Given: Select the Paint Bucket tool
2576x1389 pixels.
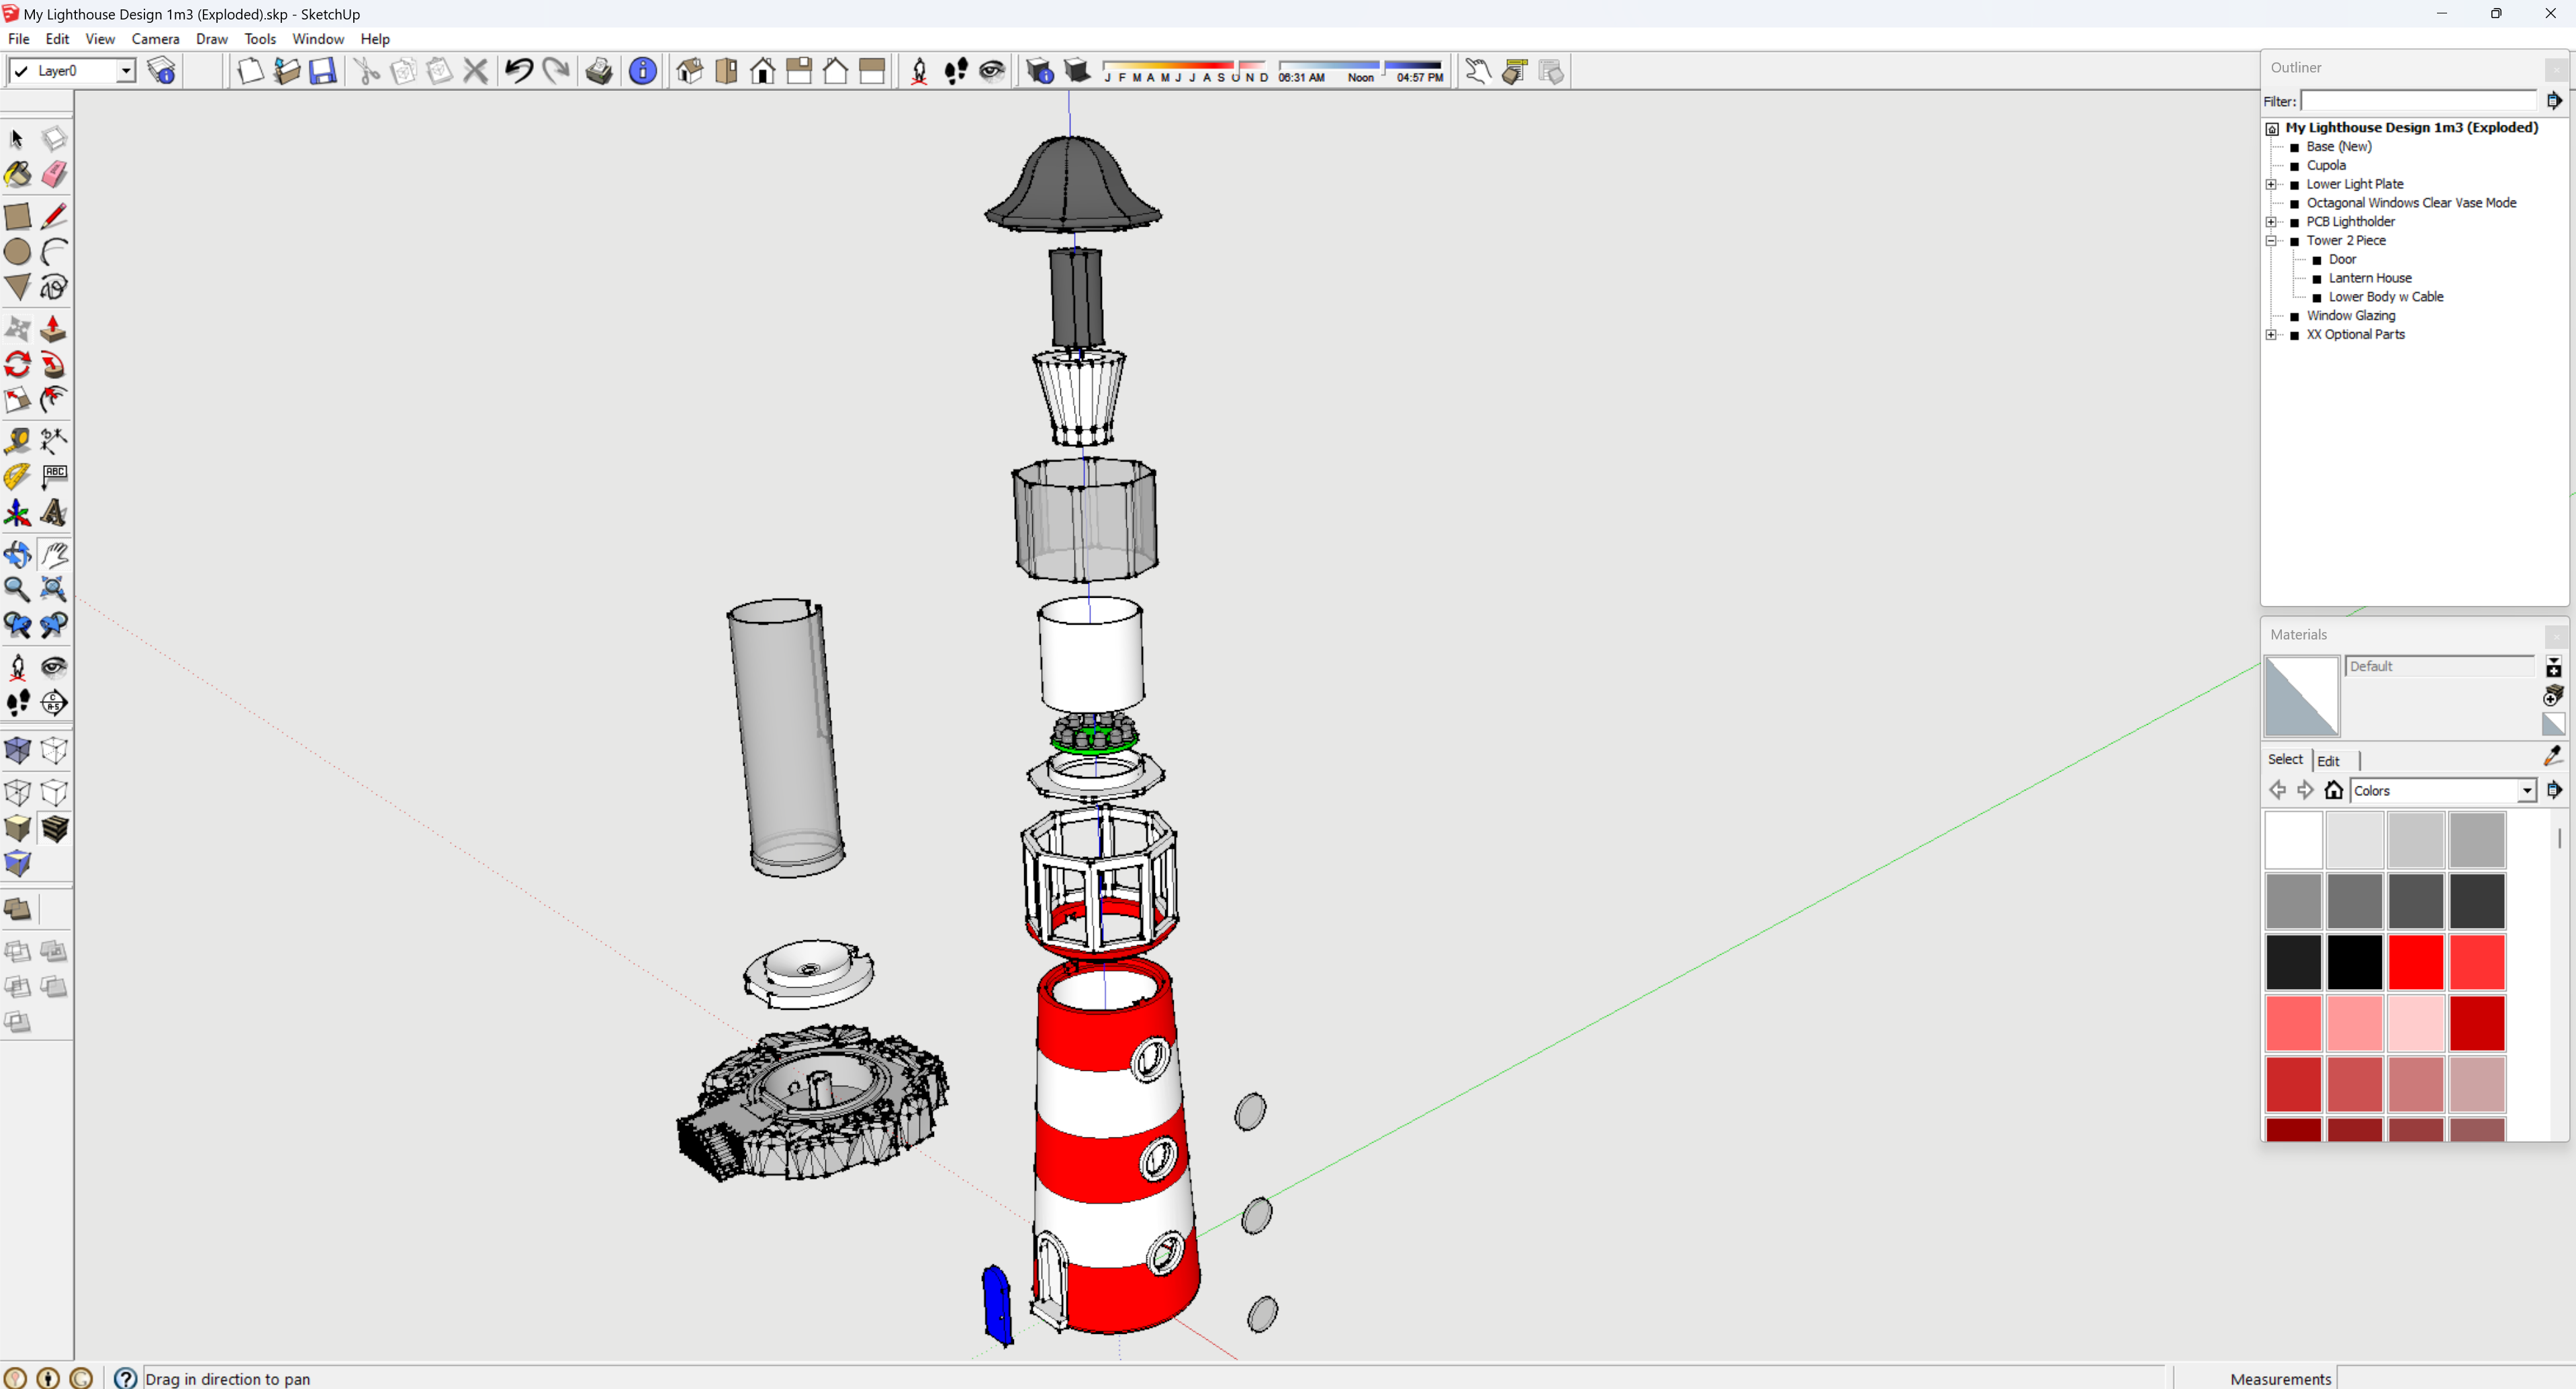Looking at the screenshot, I should 17,175.
